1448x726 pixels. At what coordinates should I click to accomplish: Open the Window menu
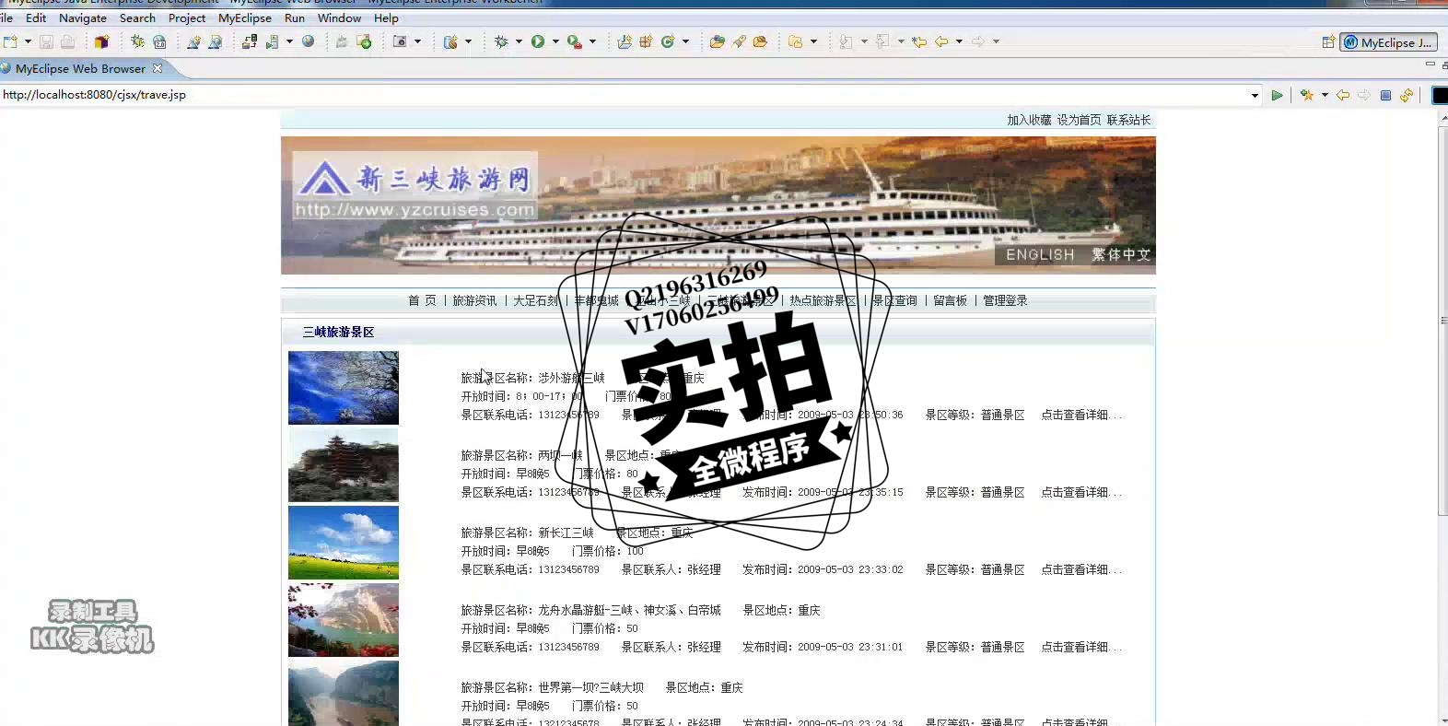pyautogui.click(x=340, y=18)
